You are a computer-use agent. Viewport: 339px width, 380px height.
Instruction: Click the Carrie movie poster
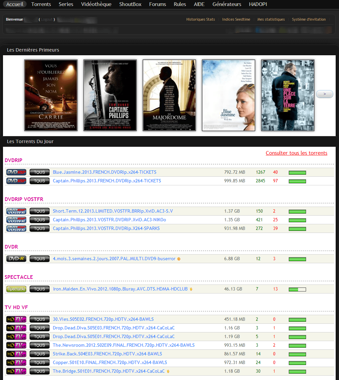click(51, 95)
